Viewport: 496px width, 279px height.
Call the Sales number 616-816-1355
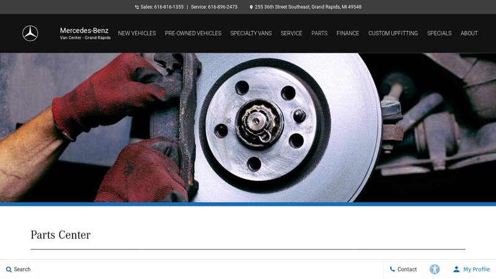click(x=169, y=7)
